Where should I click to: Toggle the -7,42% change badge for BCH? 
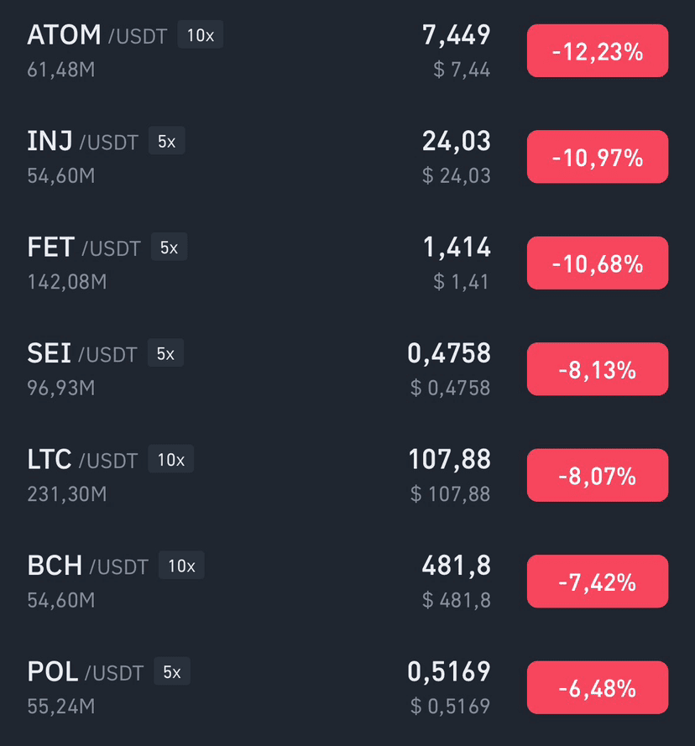coord(598,582)
